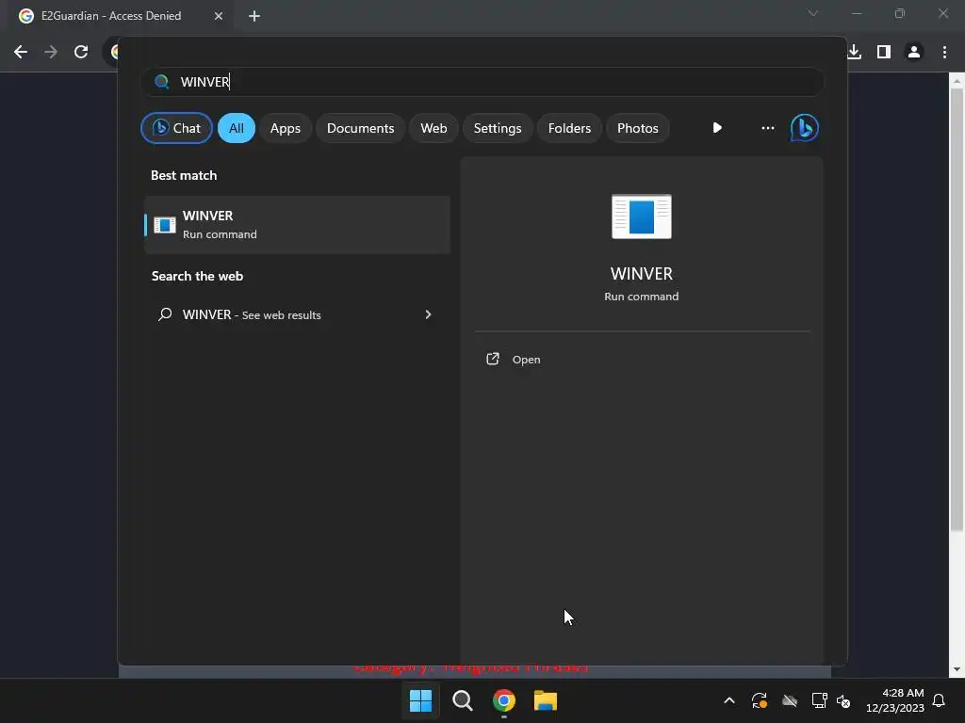Click the Windows Start button

[x=421, y=700]
